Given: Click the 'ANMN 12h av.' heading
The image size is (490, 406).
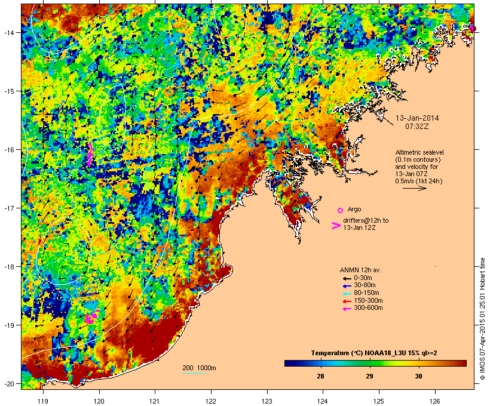Looking at the screenshot, I should (360, 270).
